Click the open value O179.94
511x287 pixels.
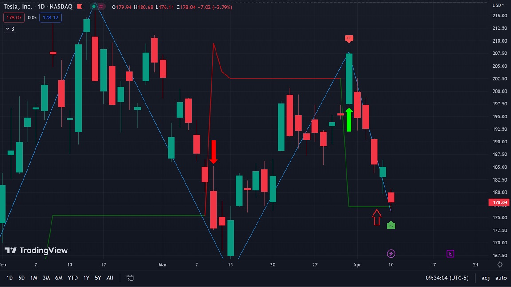point(122,7)
